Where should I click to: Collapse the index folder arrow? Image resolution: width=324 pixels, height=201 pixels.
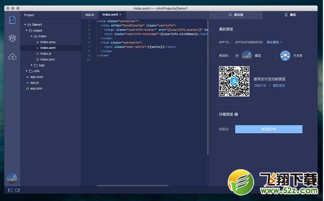(31, 36)
